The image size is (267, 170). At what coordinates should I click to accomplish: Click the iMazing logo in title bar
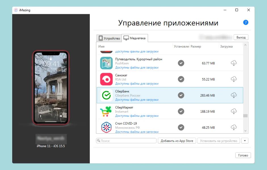[x=16, y=10]
